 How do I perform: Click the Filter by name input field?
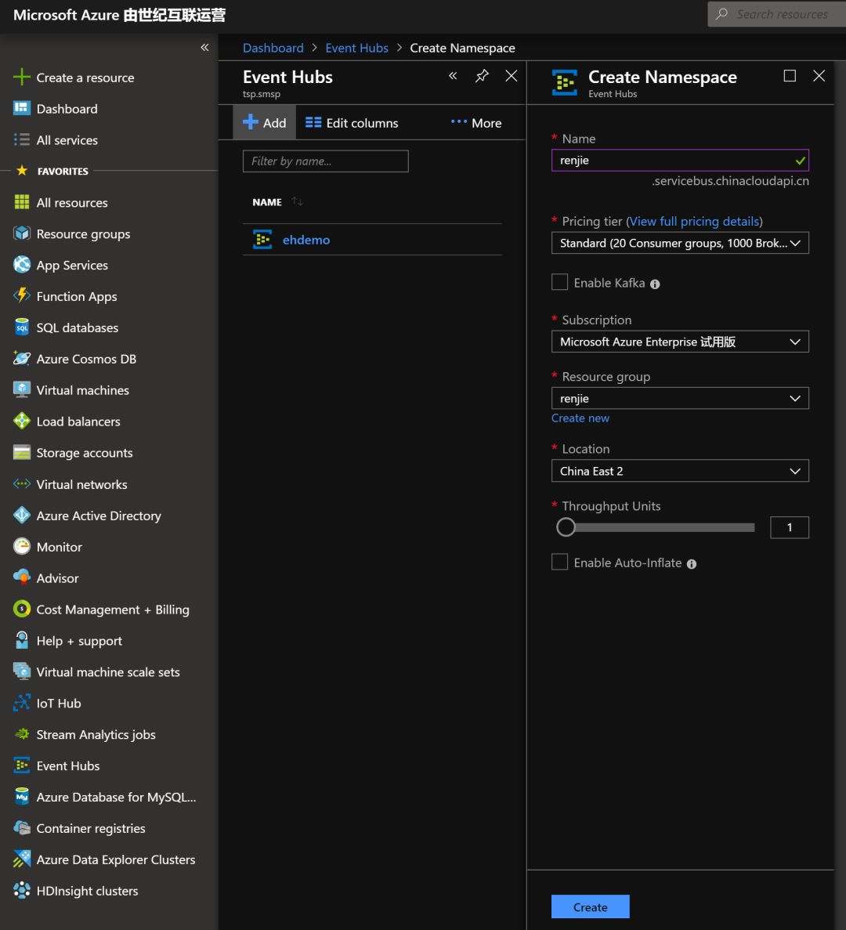[325, 161]
